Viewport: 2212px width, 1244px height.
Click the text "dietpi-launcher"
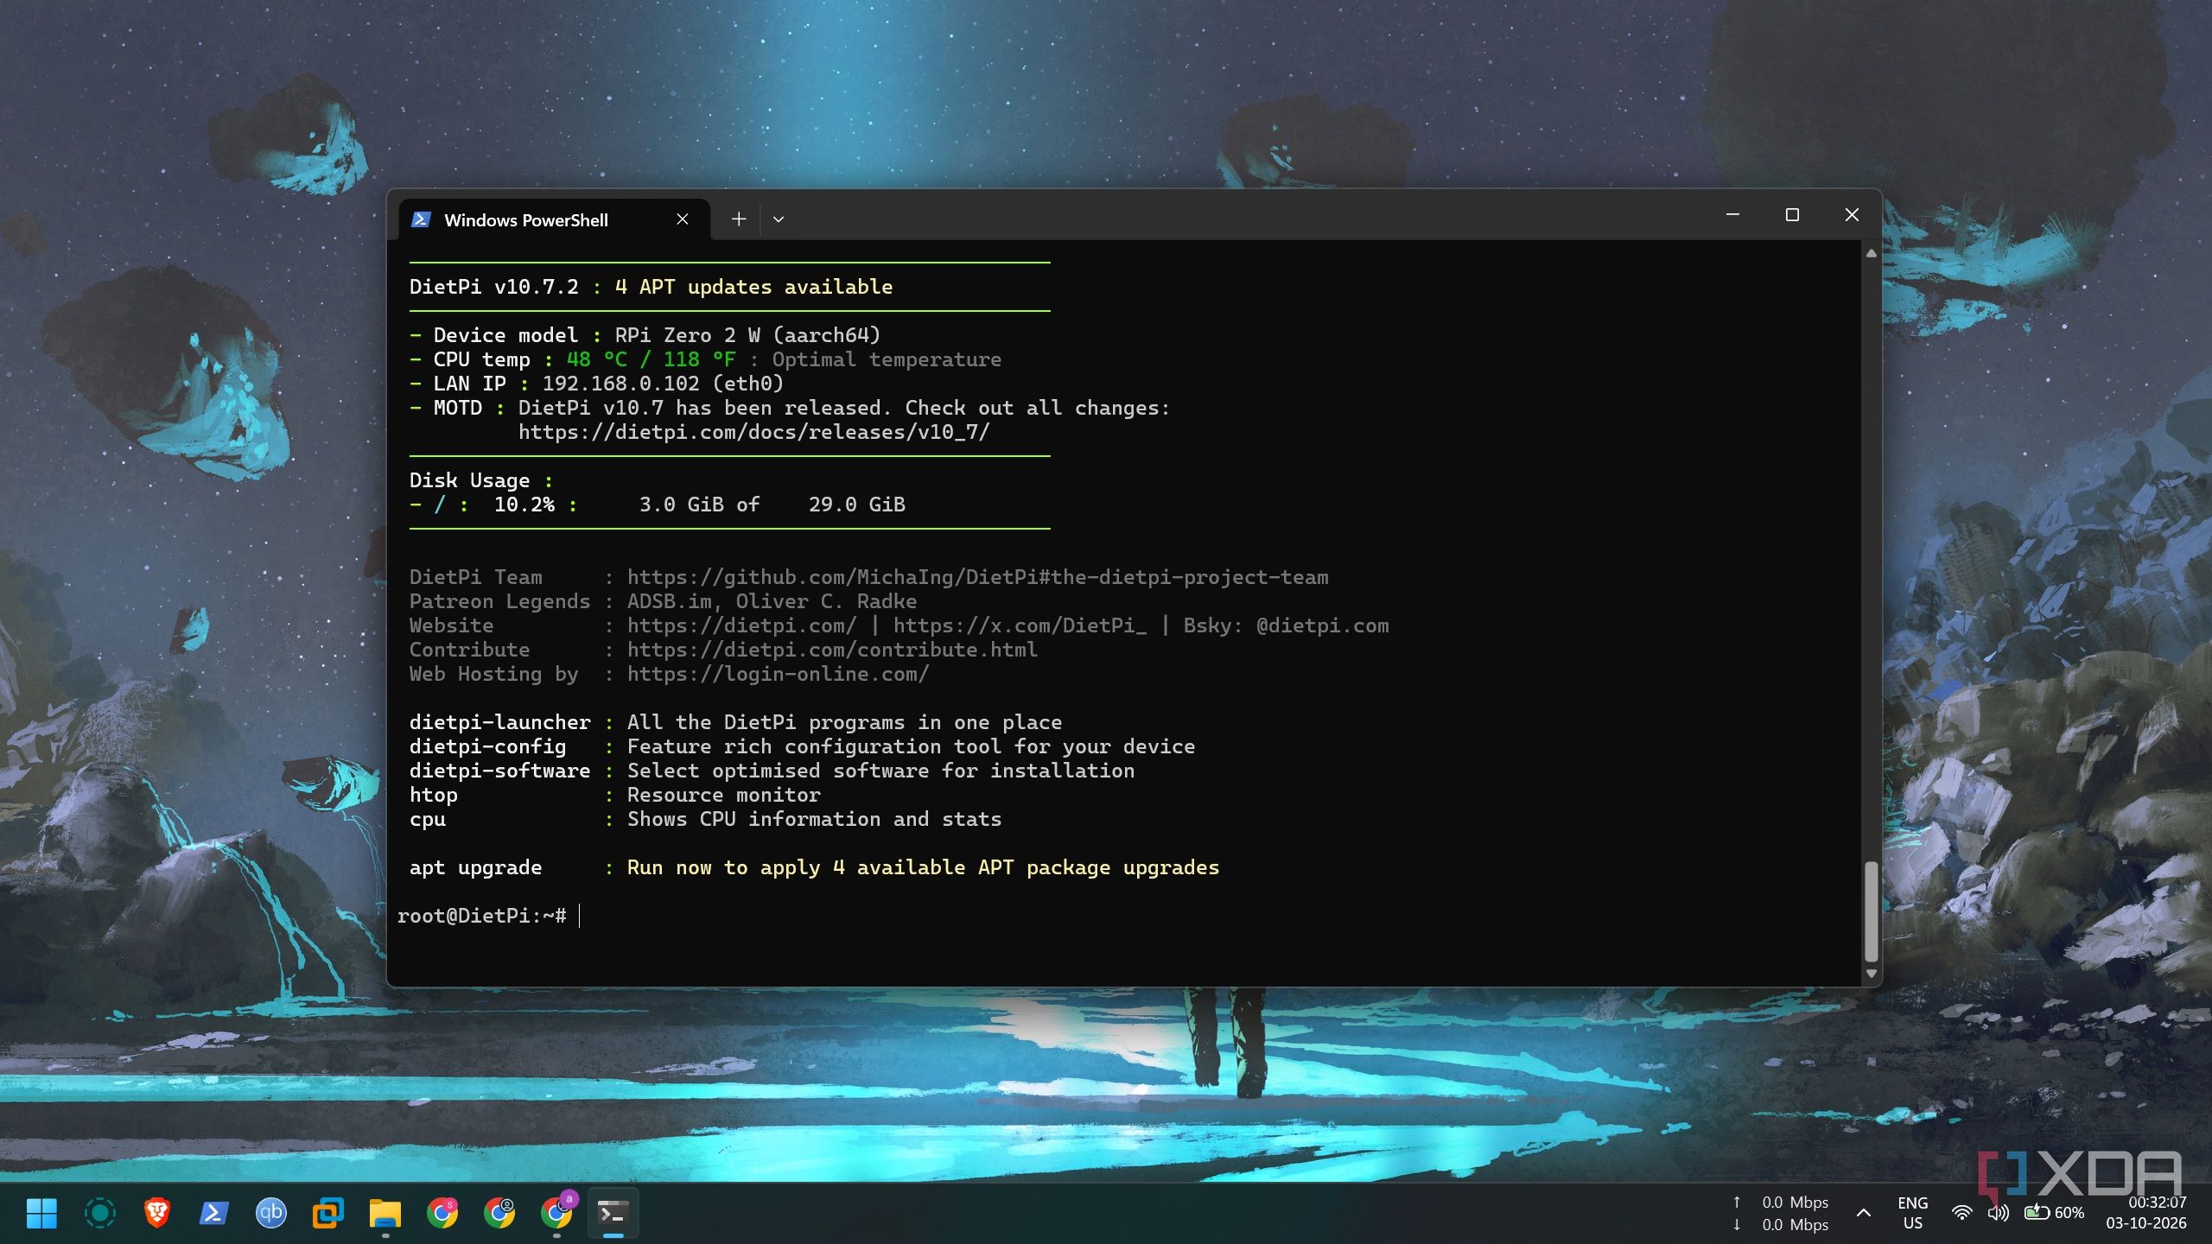(x=499, y=722)
